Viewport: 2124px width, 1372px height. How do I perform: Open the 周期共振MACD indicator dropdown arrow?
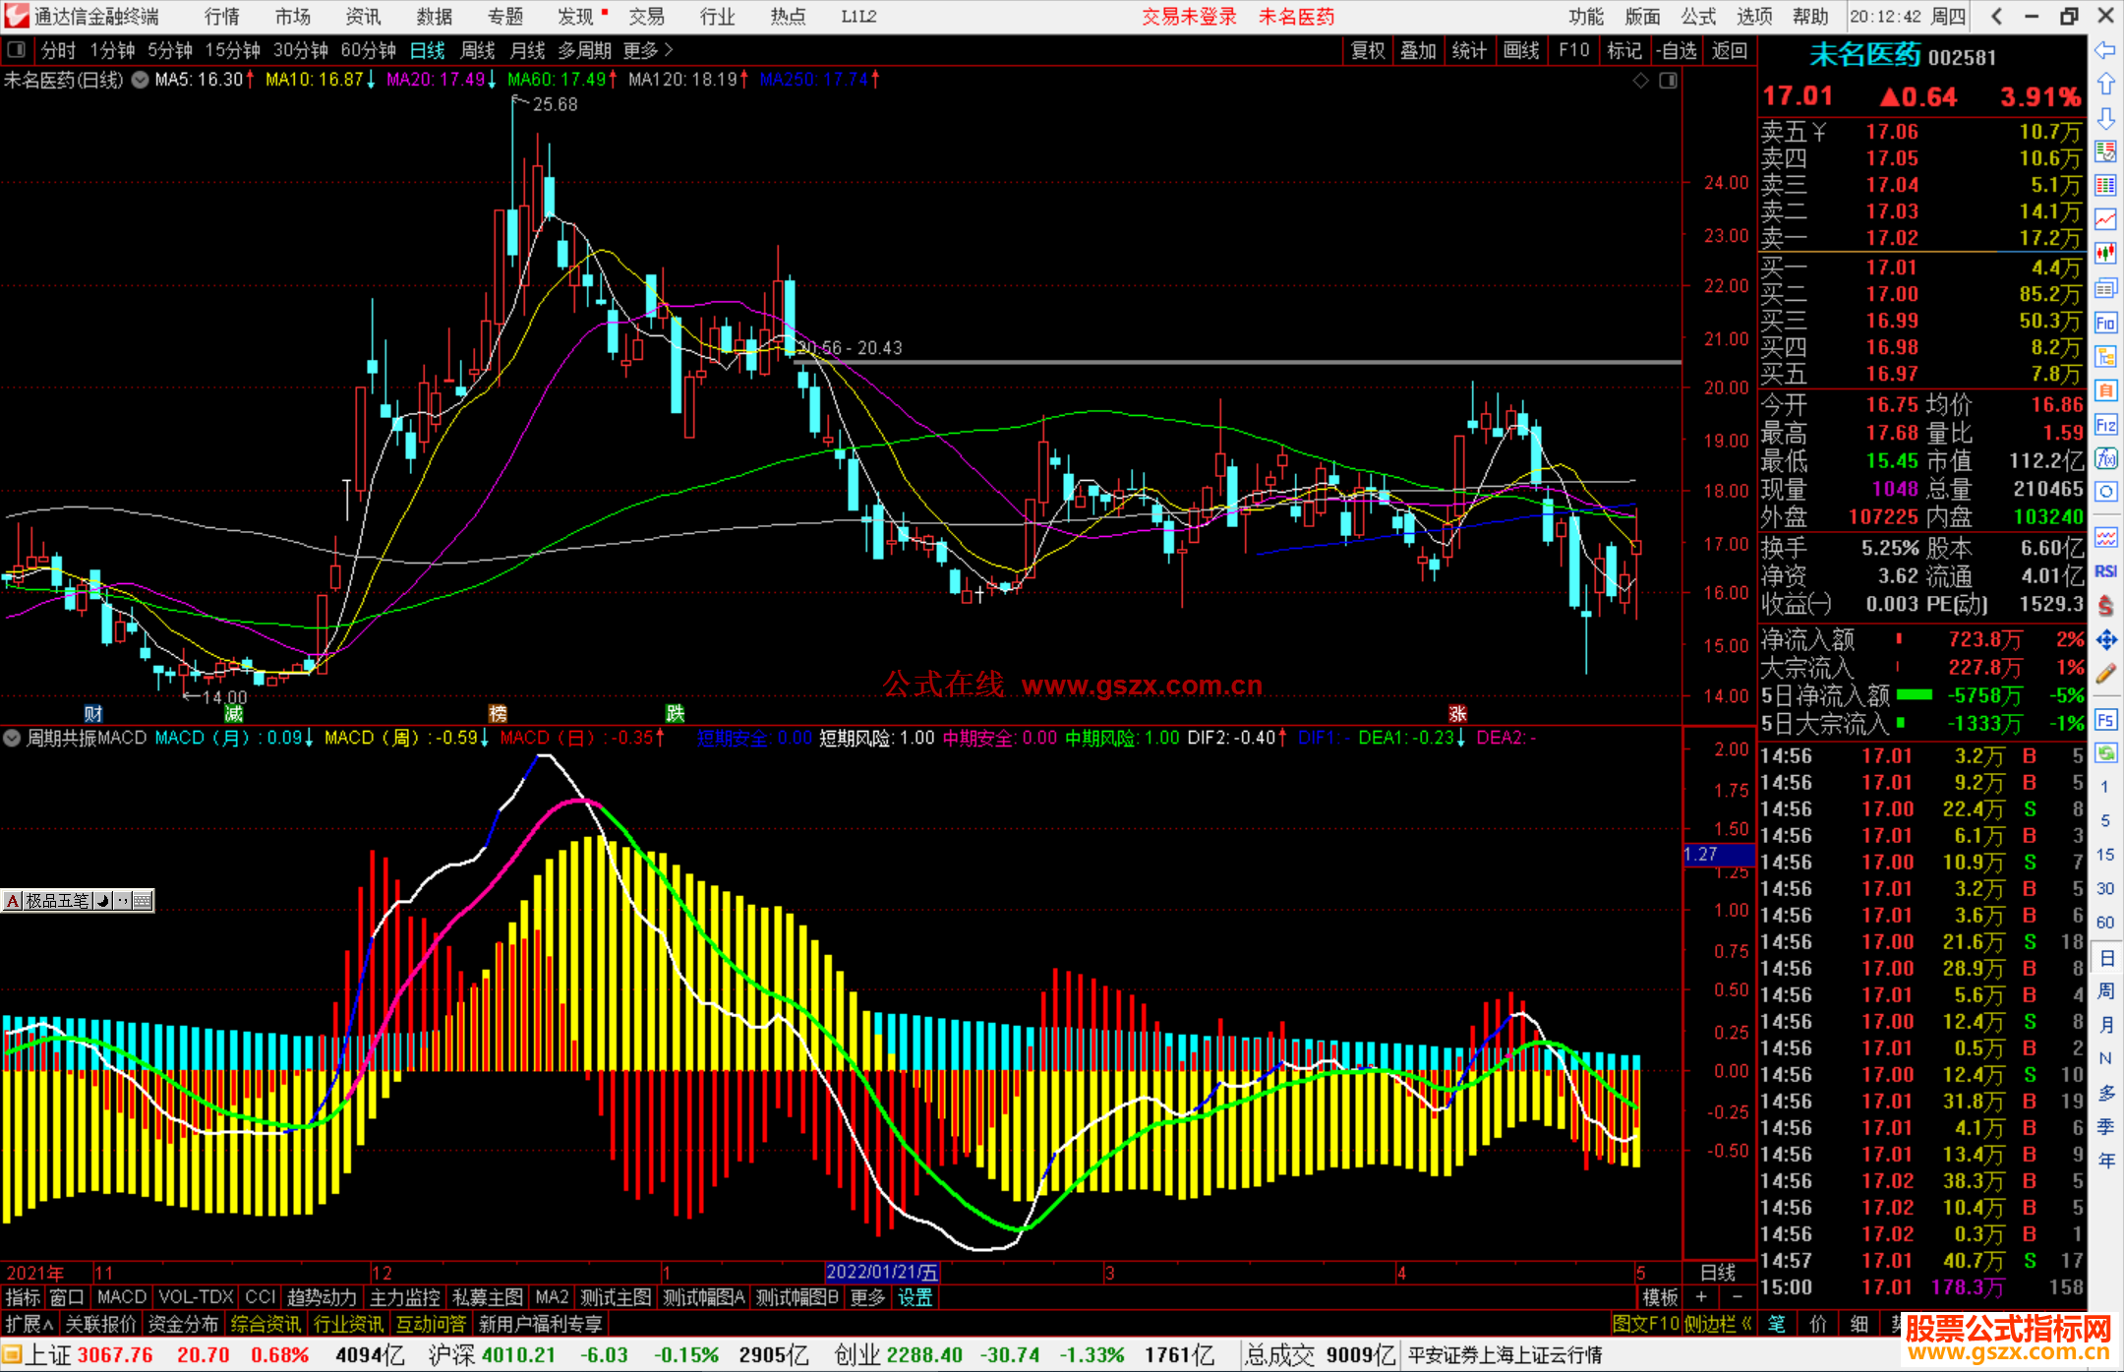pos(12,738)
